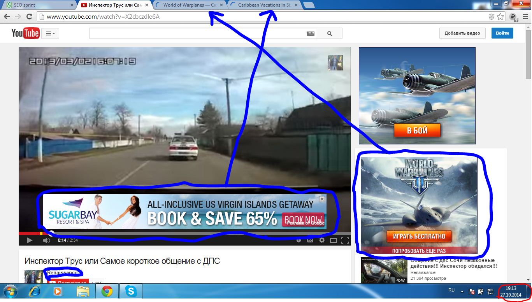This screenshot has width=532, height=302.
Task: Open a new browser tab
Action: click(x=309, y=5)
